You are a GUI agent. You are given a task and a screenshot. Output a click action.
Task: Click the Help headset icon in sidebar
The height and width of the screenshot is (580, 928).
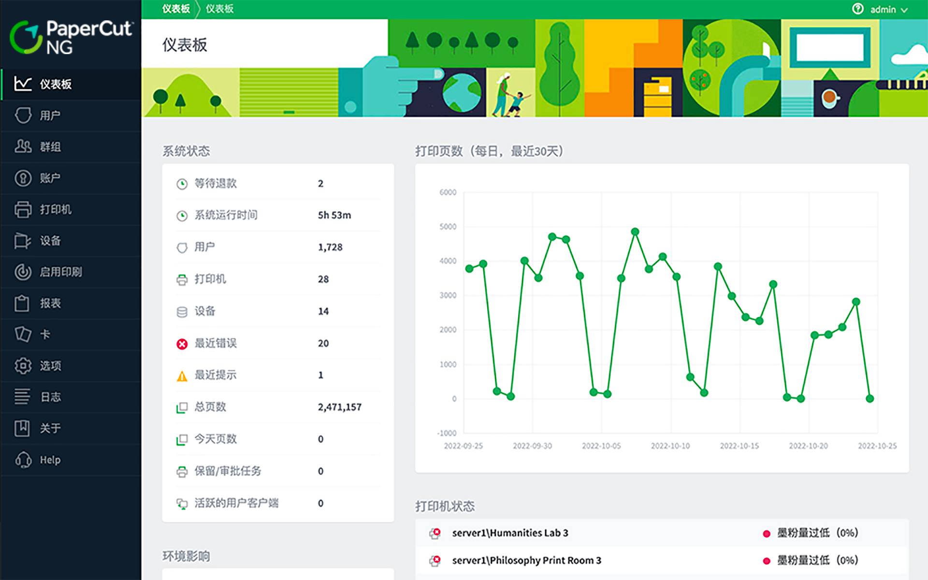(x=23, y=460)
